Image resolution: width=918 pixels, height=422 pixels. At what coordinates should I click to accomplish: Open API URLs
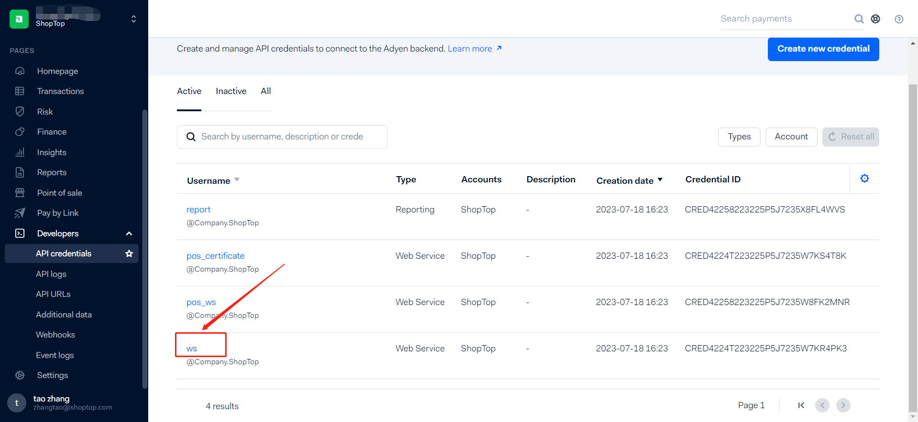coord(53,294)
